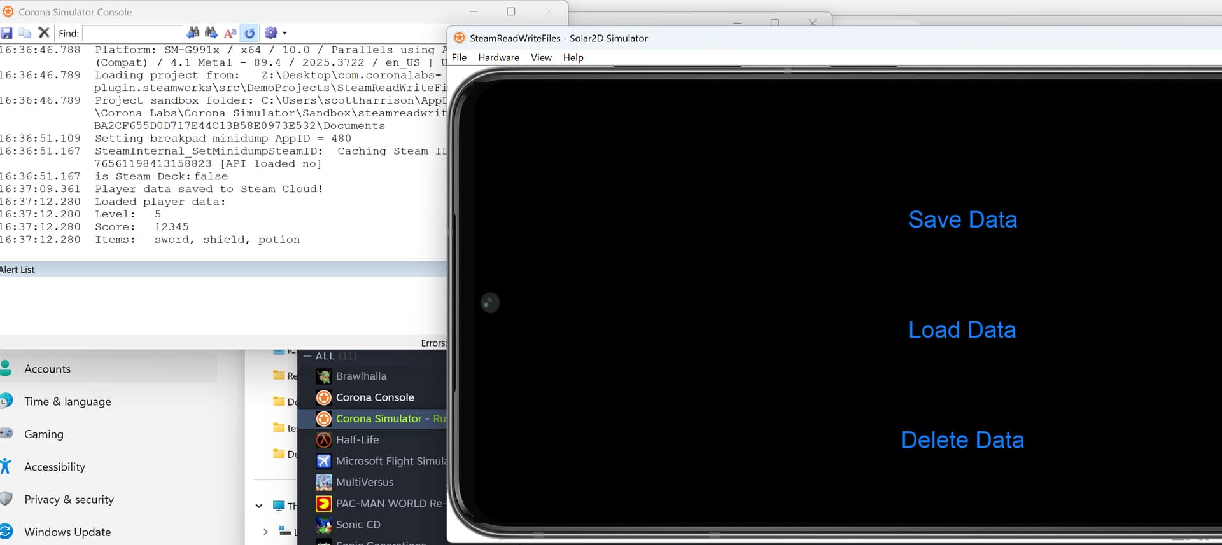This screenshot has height=545, width=1222.
Task: Select Corona Console in Steam library
Action: pyautogui.click(x=375, y=397)
